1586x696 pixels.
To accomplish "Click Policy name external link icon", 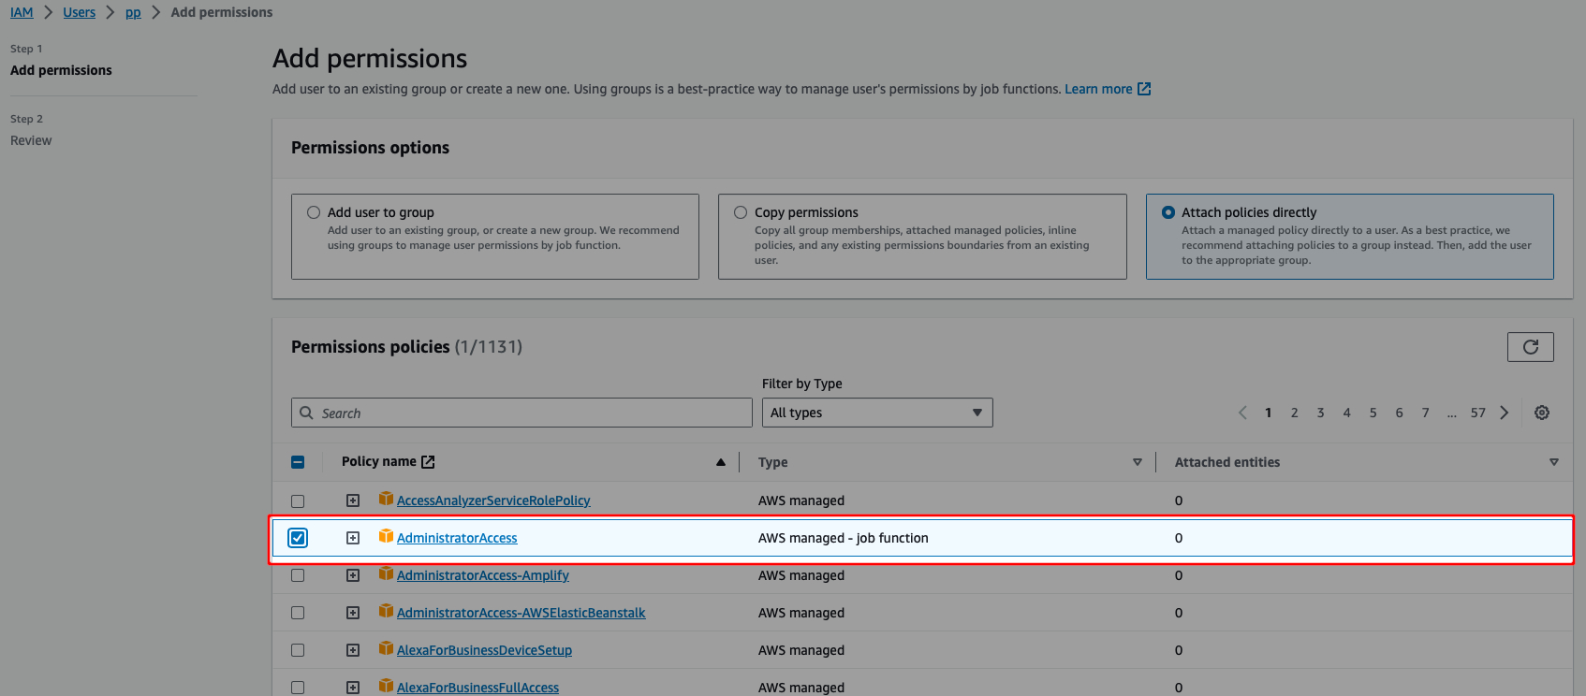I will click(428, 462).
